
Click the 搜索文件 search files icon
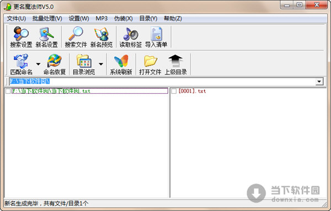76,37
